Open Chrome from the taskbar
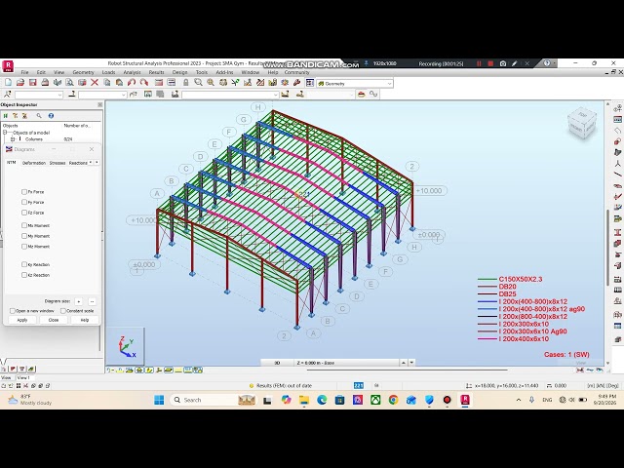The image size is (624, 468). click(393, 400)
